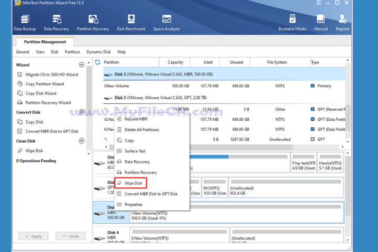The width and height of the screenshot is (378, 252).
Task: Click the Undo button
Action: (70, 236)
